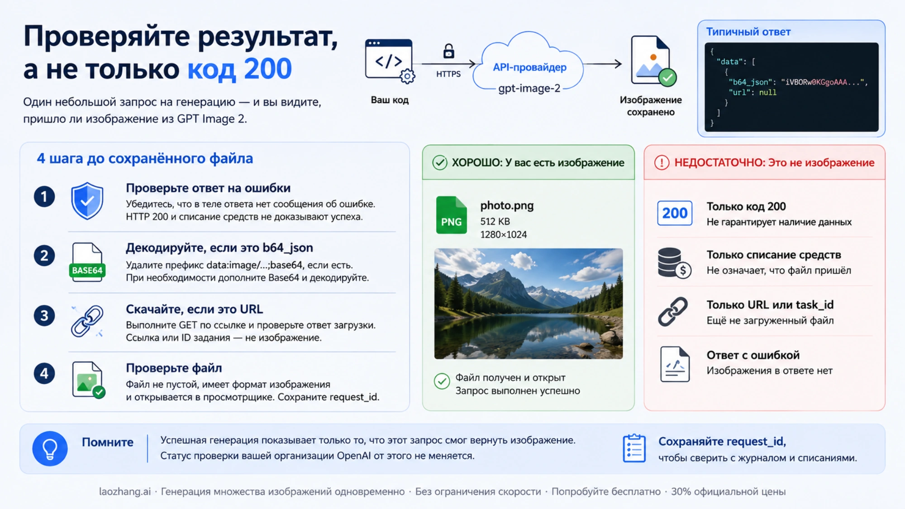The height and width of the screenshot is (509, 905).
Task: Click the "gpt-image-2" label under the cloud
Action: click(529, 88)
